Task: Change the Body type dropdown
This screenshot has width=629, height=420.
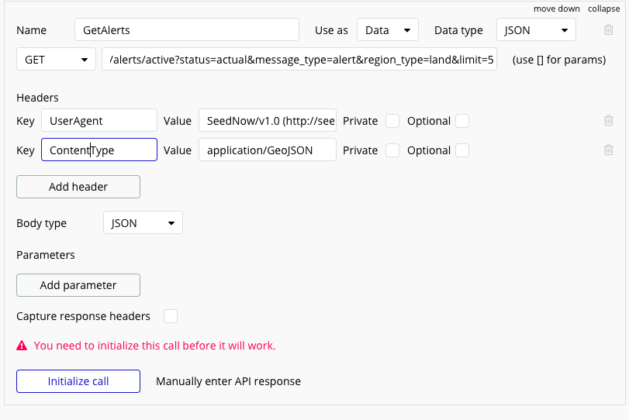Action: click(x=143, y=223)
